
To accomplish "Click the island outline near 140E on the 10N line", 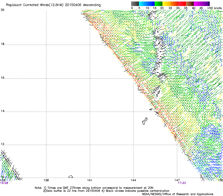I will (71, 177).
